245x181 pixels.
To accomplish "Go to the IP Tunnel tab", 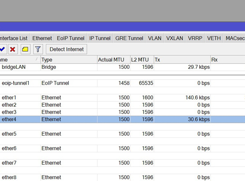I will 100,38.
